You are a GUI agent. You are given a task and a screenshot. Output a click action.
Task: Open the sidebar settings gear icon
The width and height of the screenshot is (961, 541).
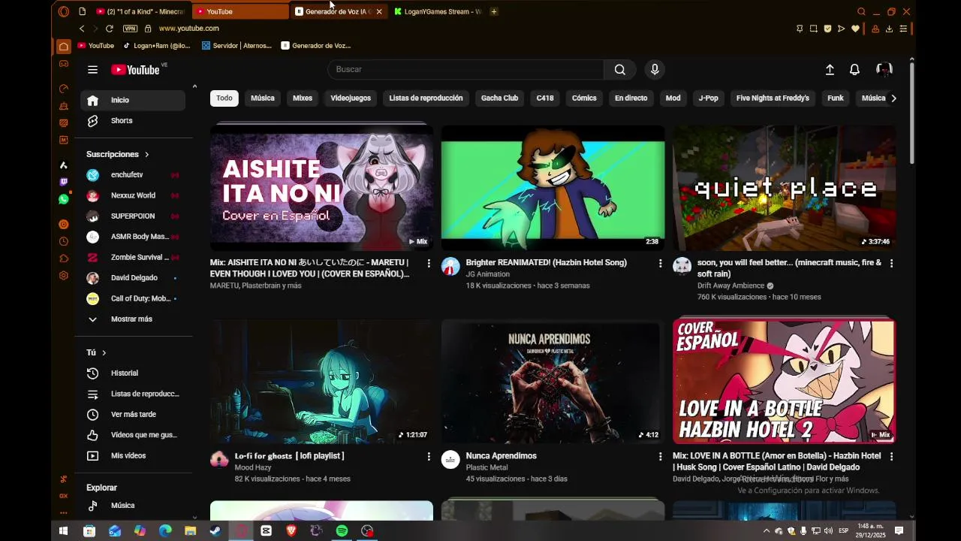64,276
